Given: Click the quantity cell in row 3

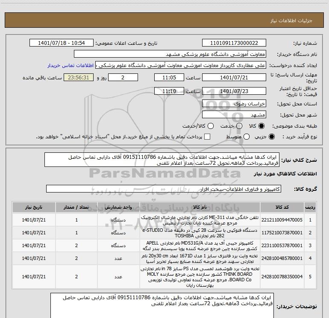Looking at the screenshot, I should pyautogui.click(x=76, y=246).
